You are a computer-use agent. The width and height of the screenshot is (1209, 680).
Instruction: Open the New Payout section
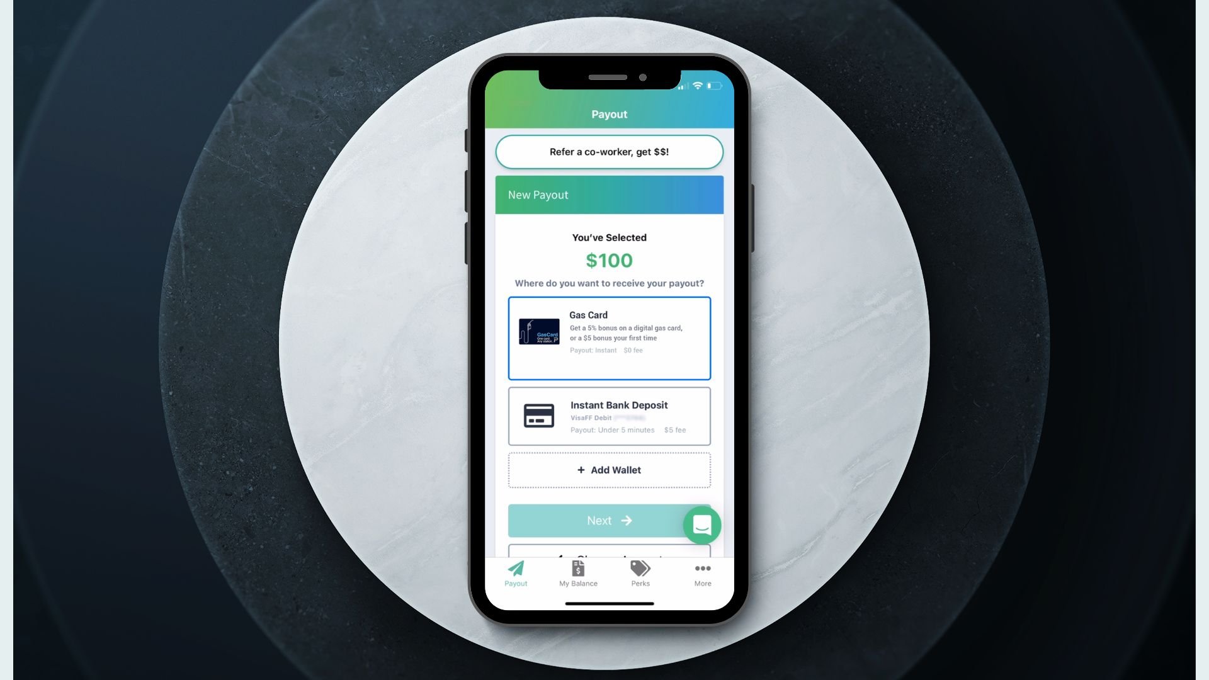[x=609, y=195]
